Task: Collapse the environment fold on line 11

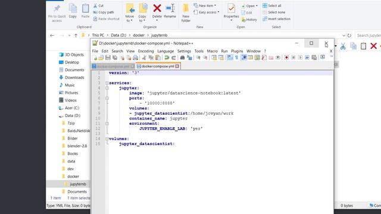Action: click(x=107, y=124)
